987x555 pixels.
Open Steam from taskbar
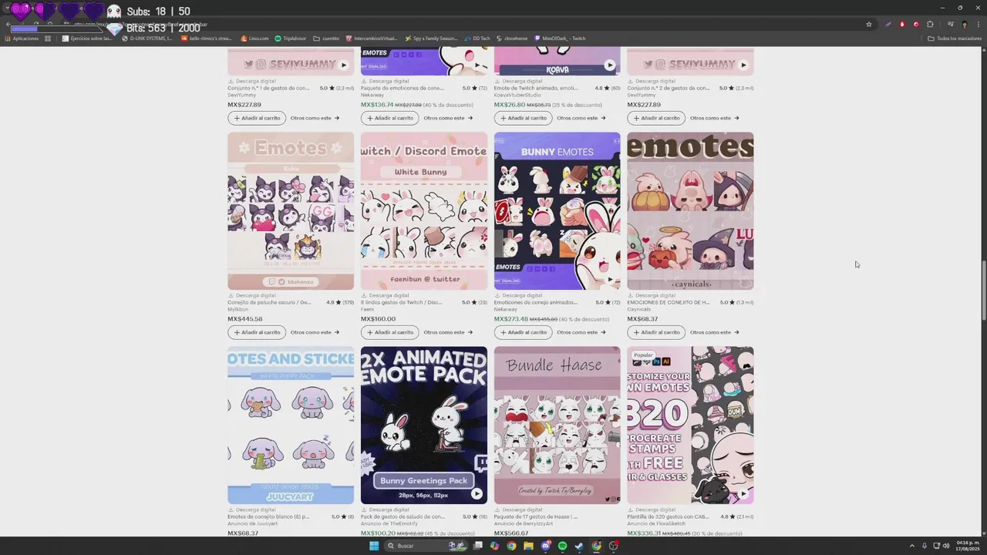pyautogui.click(x=579, y=546)
